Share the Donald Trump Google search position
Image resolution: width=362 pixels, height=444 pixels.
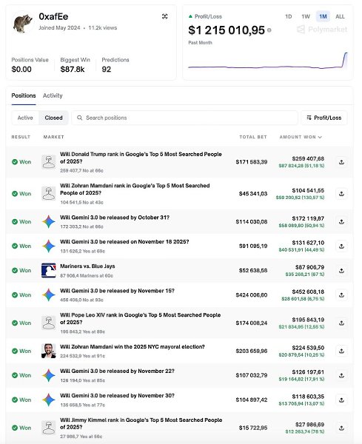[341, 162]
